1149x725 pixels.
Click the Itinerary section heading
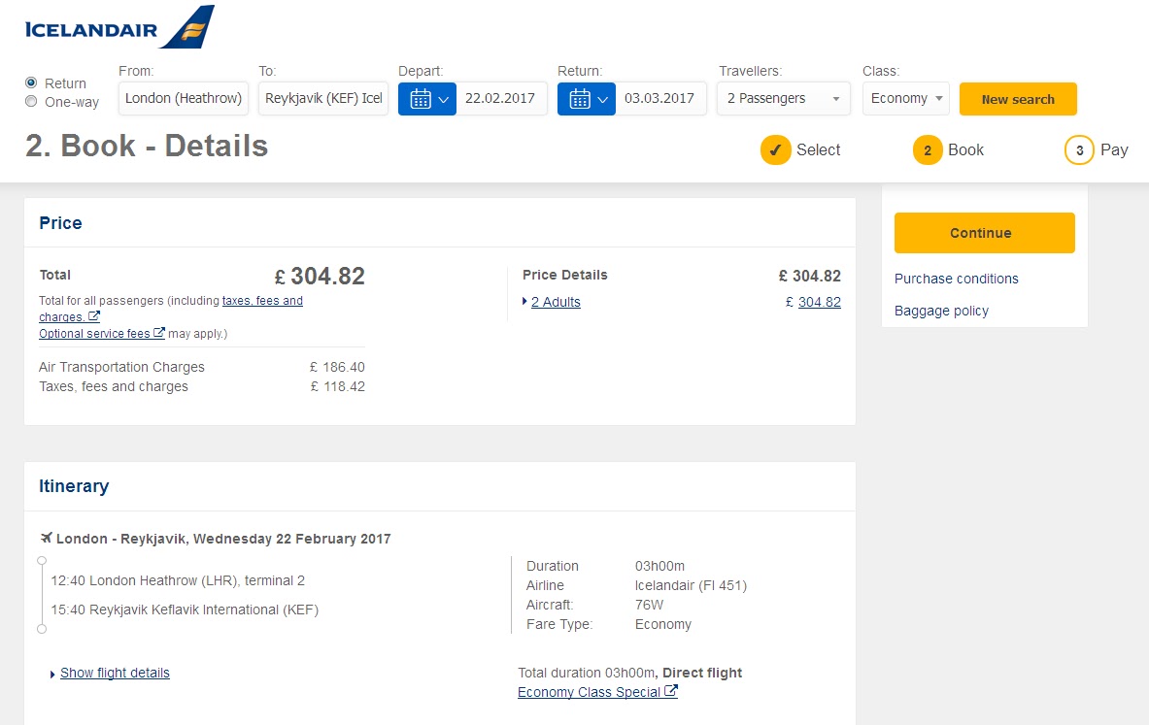click(74, 486)
